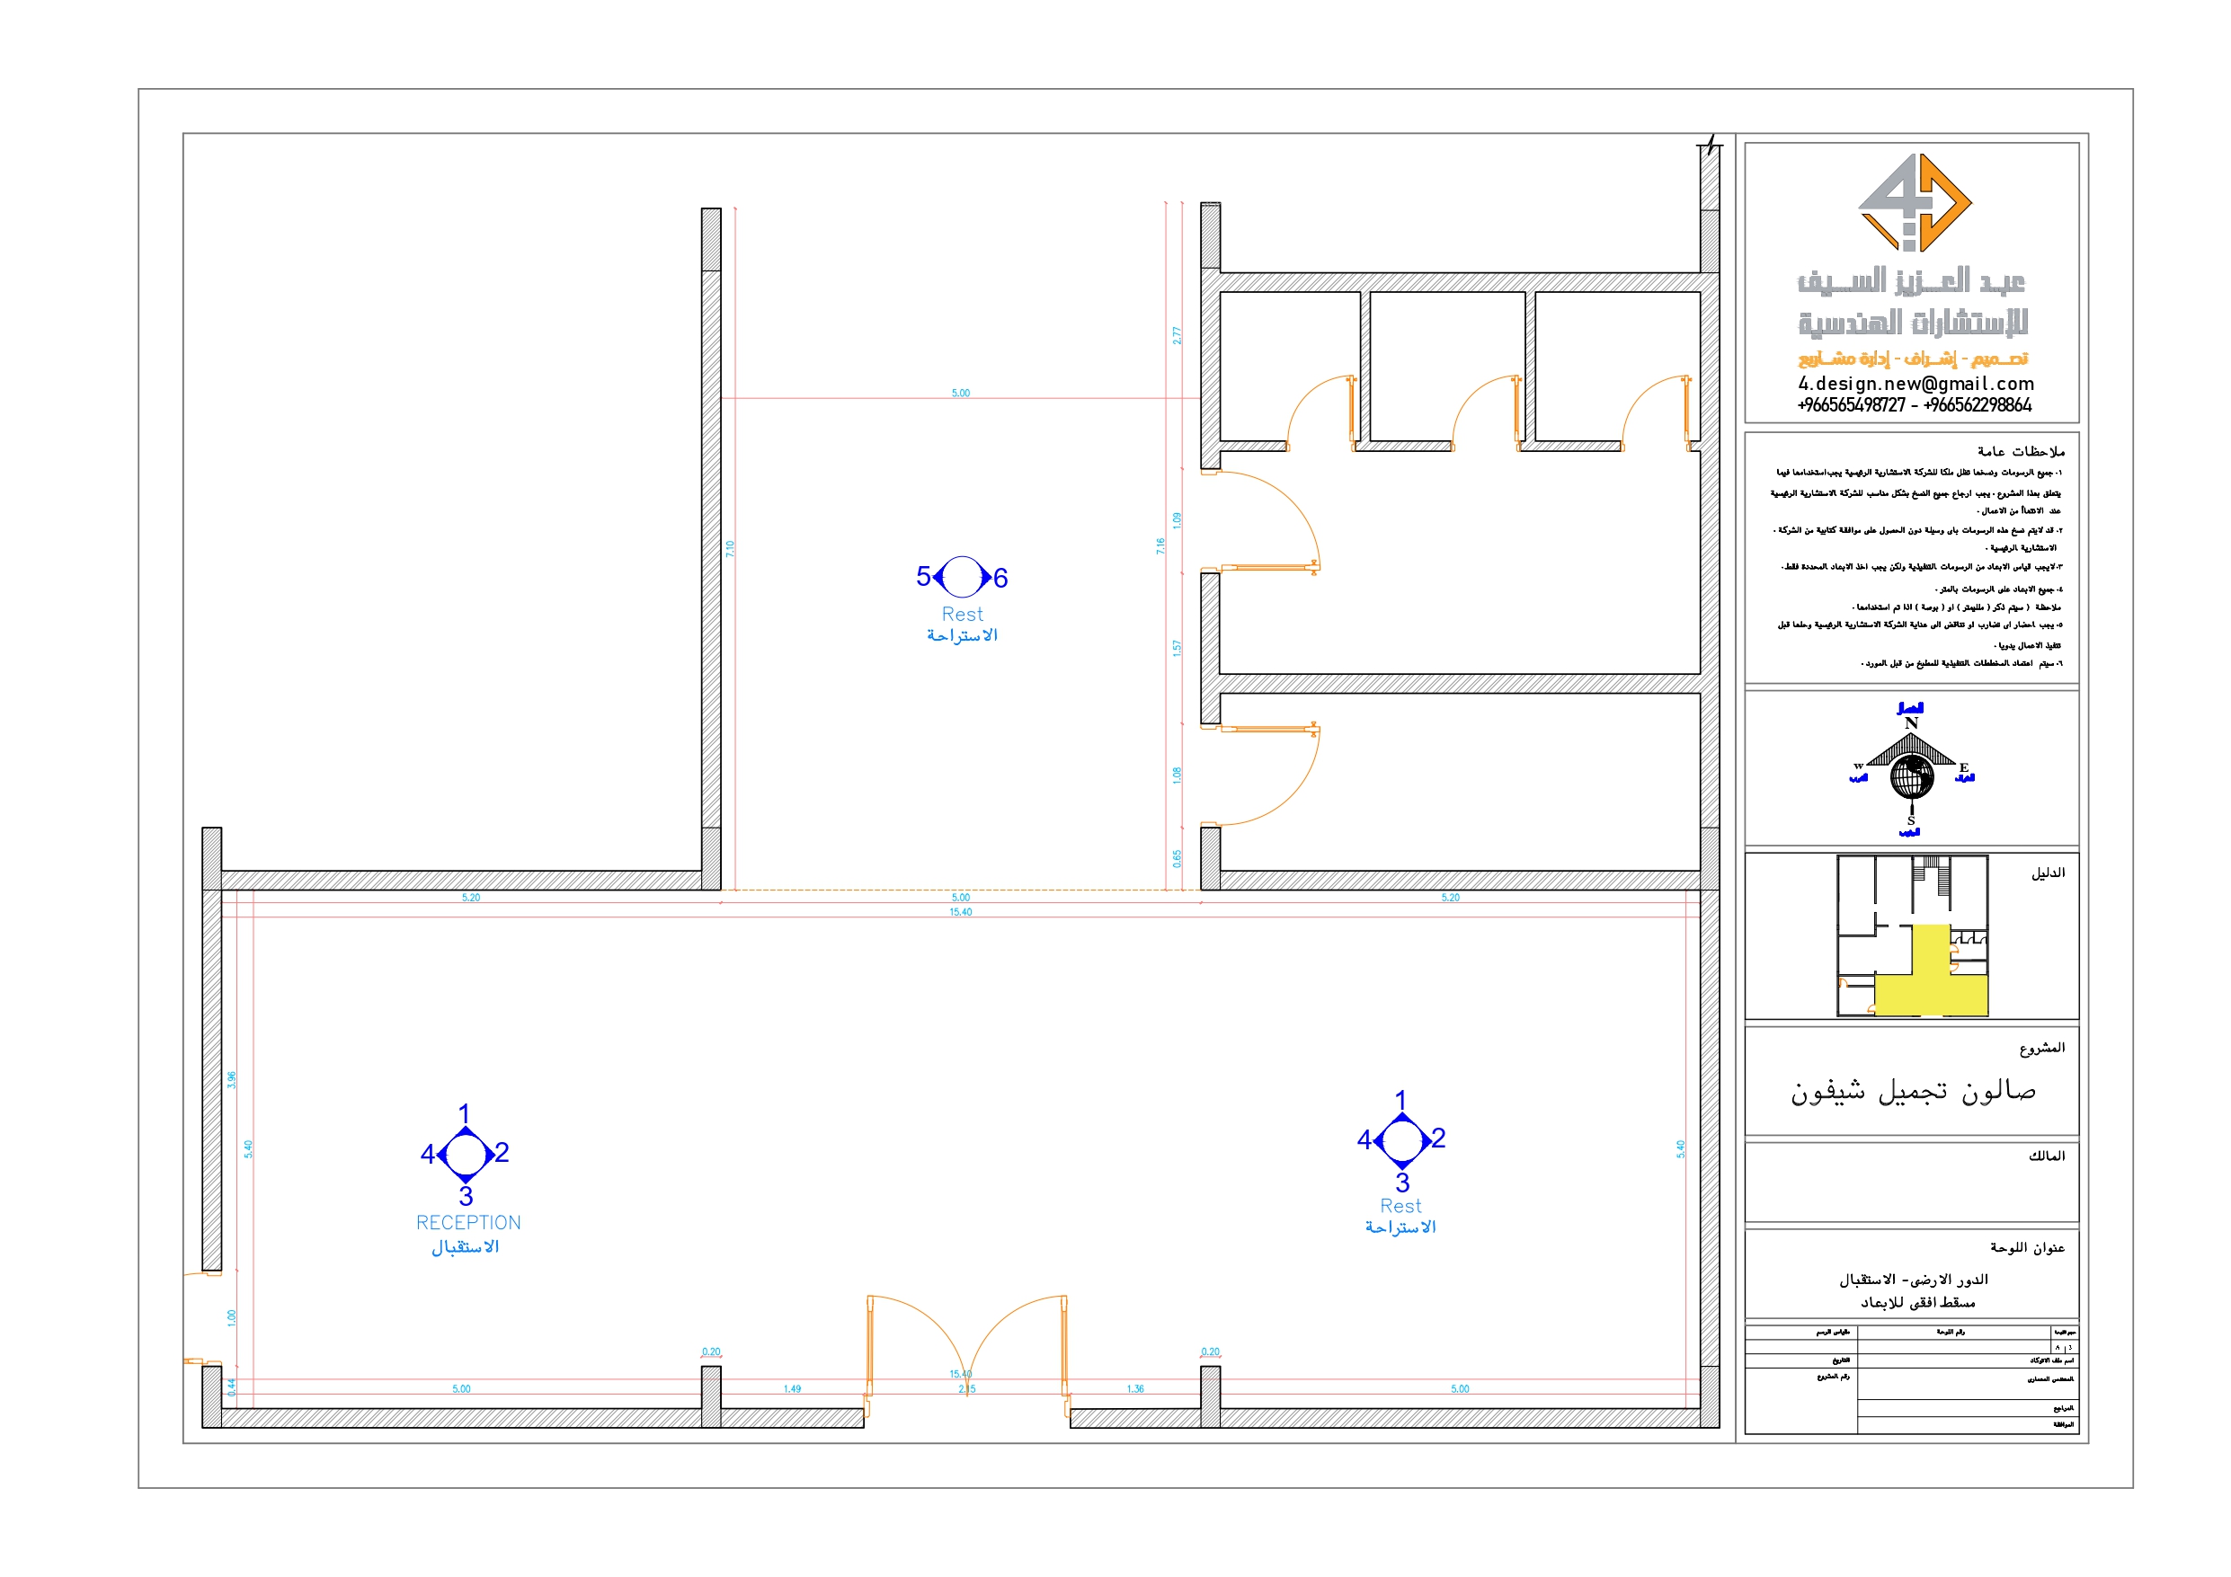Viewport: 2231px width, 1577px height.
Task: Click the ملاحظات عامة notes heading
Action: click(x=2022, y=451)
